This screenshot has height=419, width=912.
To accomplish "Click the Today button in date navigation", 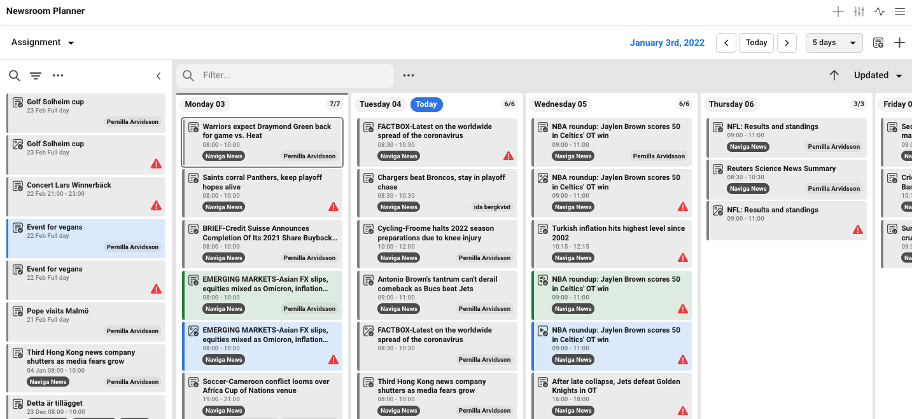I will pos(756,43).
